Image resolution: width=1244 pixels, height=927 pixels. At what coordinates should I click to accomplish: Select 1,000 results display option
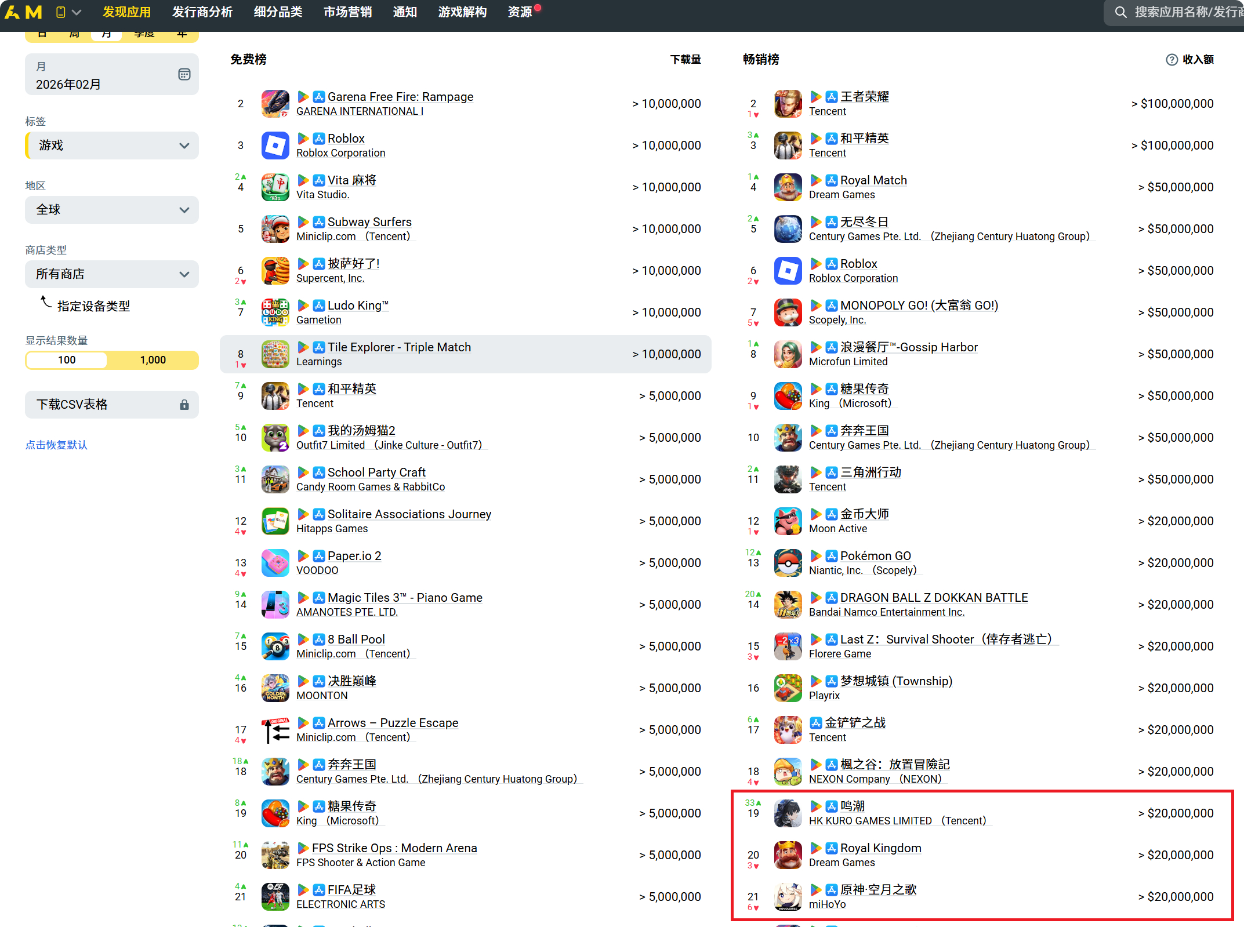pyautogui.click(x=153, y=360)
